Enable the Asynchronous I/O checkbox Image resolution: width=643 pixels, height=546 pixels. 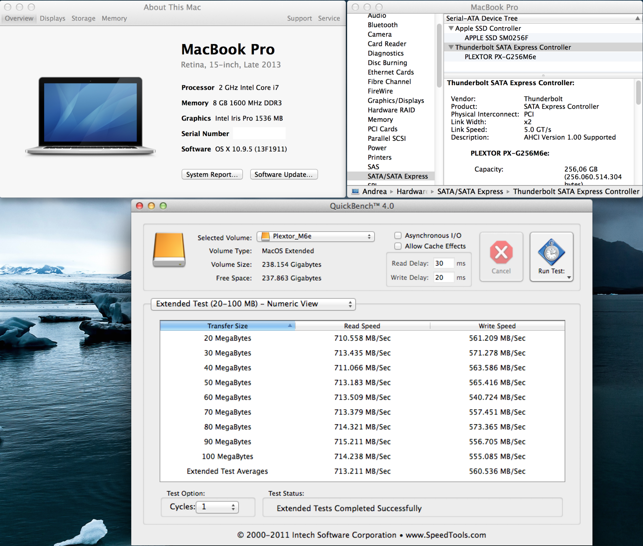point(398,235)
